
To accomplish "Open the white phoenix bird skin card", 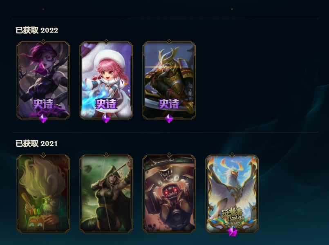I will pyautogui.click(x=232, y=194).
